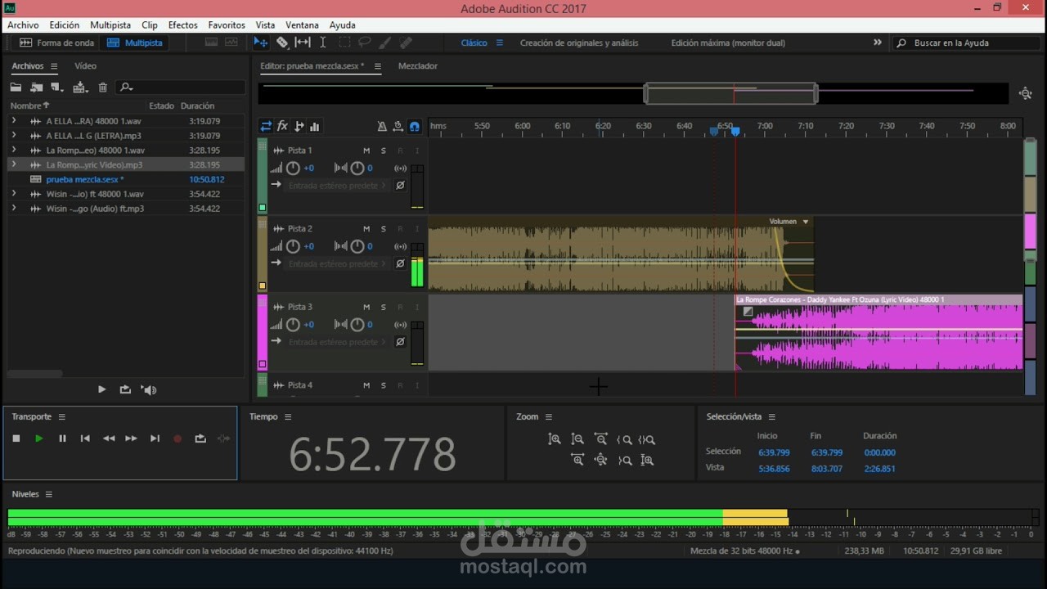This screenshot has height=589, width=1047.
Task: Select the Slip tool
Action: coord(303,43)
